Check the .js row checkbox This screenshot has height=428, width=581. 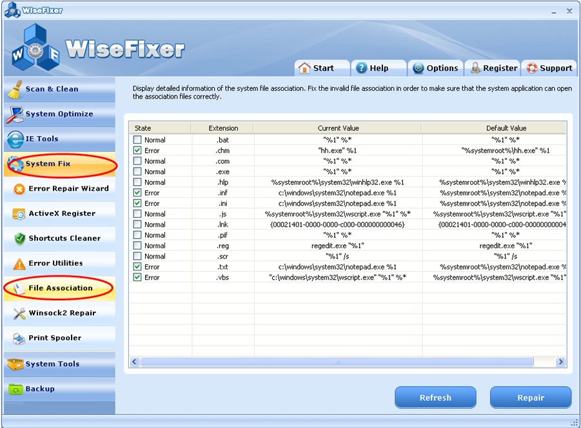tap(137, 213)
